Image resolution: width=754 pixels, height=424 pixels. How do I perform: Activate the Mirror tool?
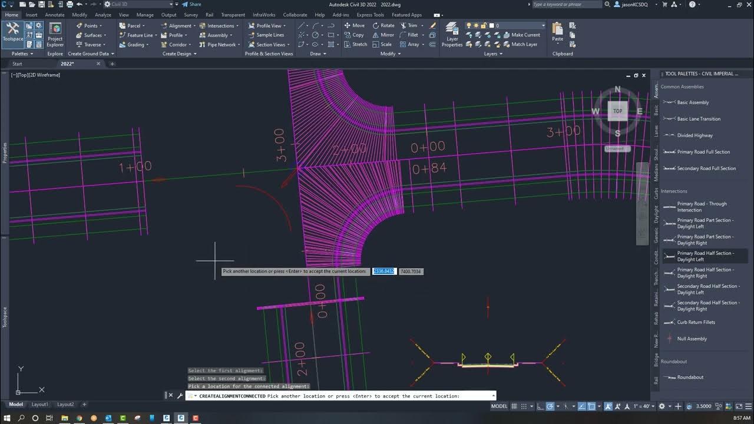pyautogui.click(x=383, y=35)
